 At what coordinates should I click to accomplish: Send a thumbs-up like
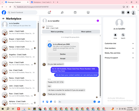pyautogui.click(x=99, y=102)
